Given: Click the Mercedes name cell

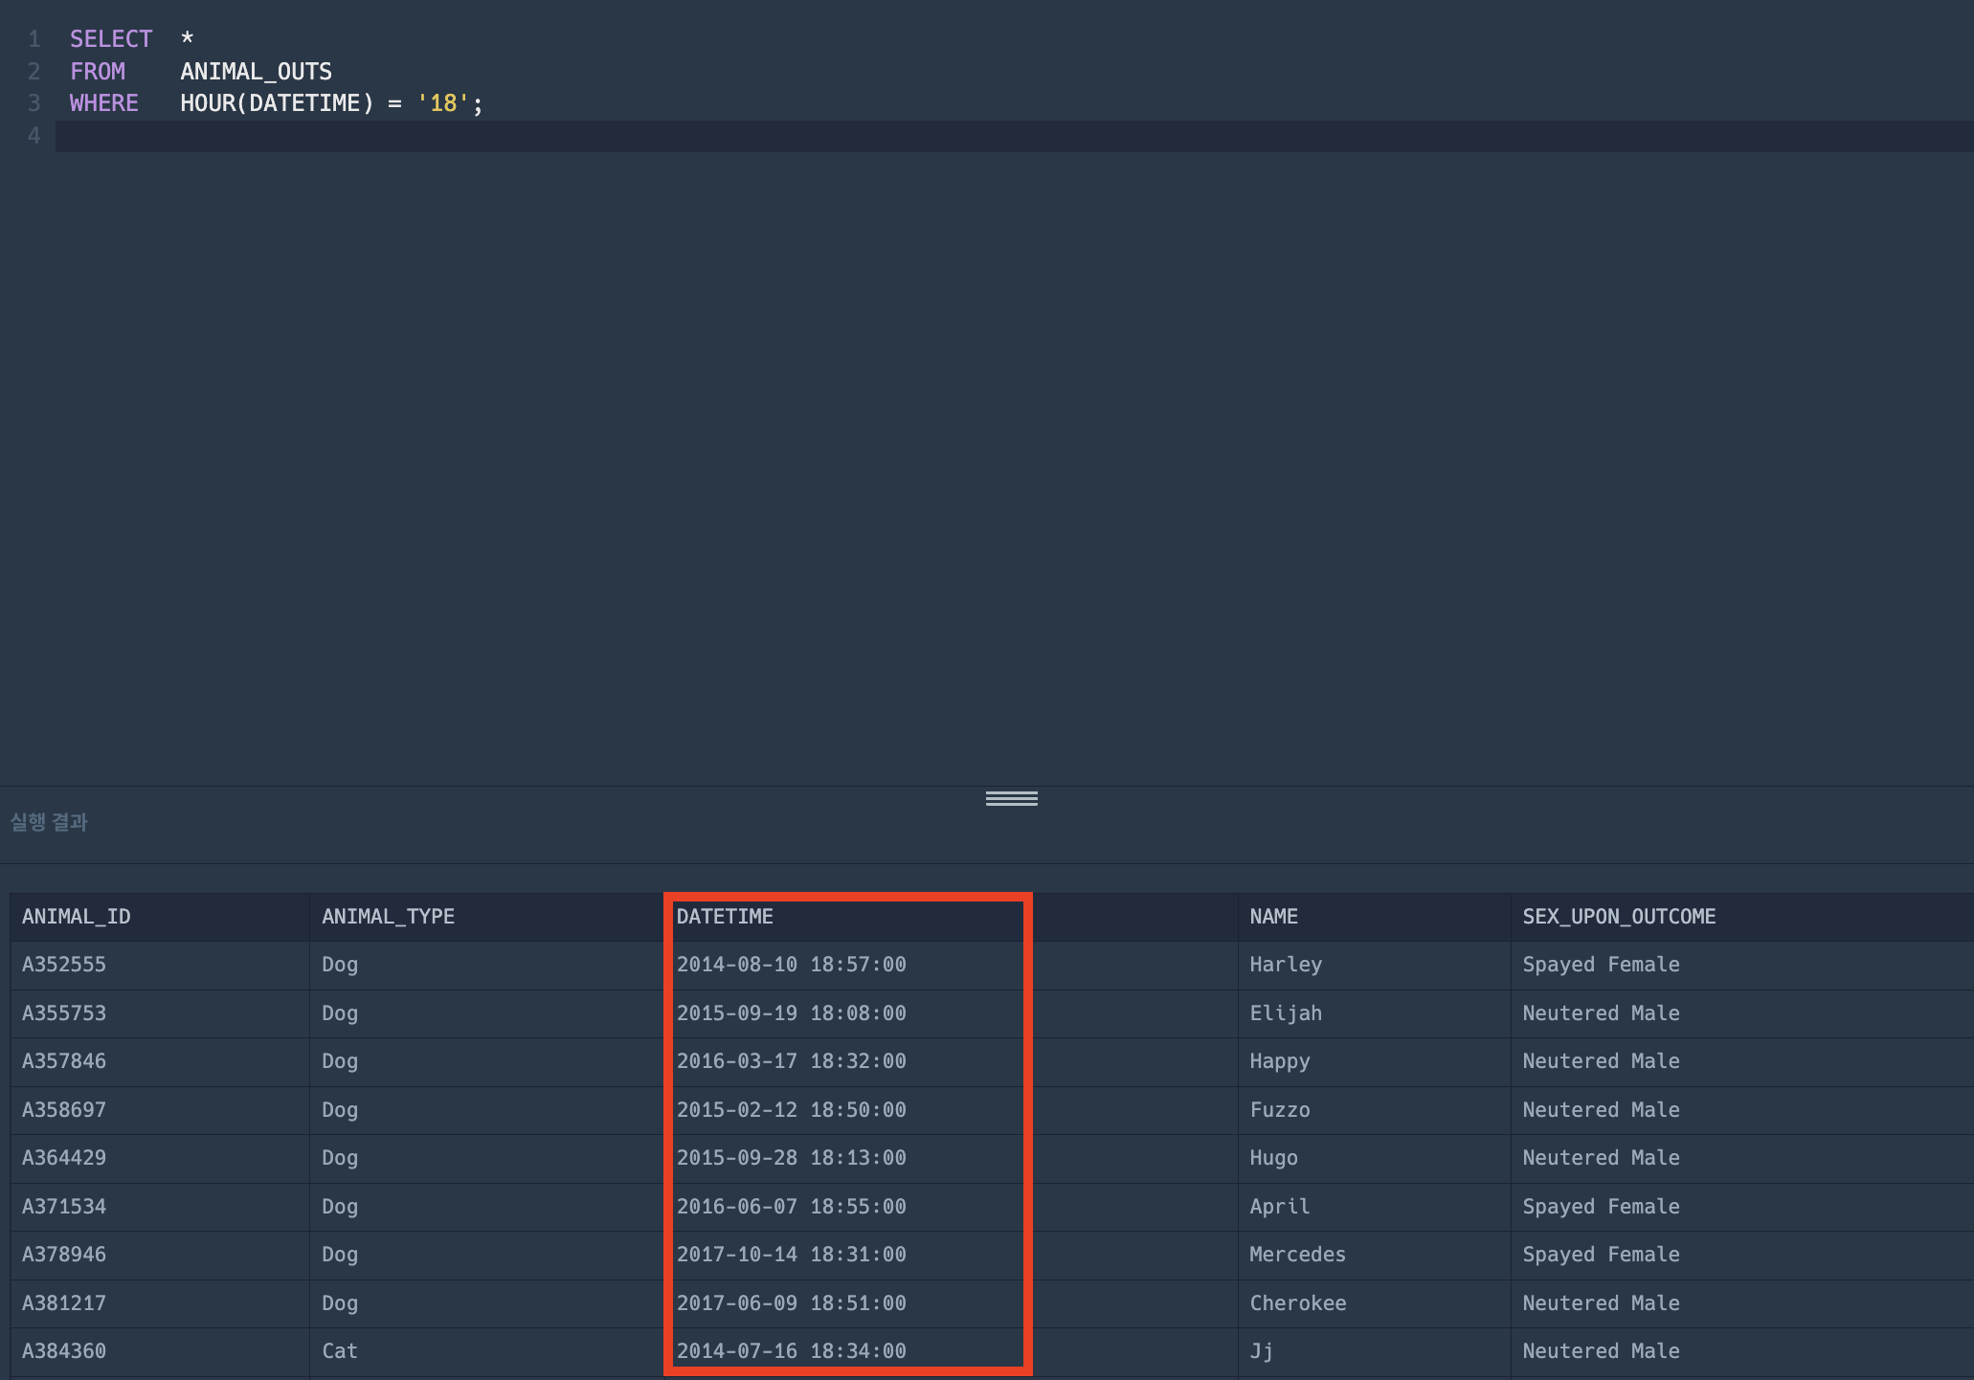Looking at the screenshot, I should 1297,1255.
